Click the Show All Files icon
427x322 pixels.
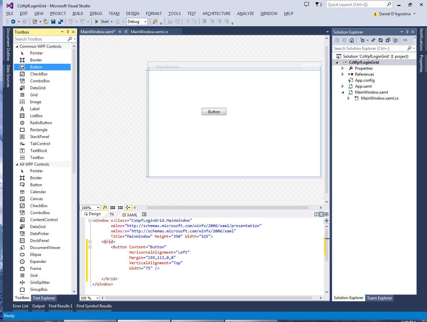pyautogui.click(x=395, y=40)
